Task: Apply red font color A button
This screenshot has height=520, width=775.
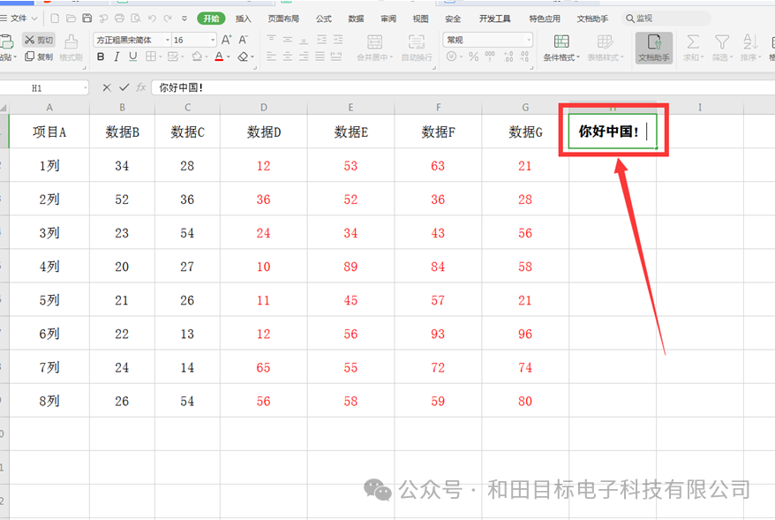Action: [219, 57]
